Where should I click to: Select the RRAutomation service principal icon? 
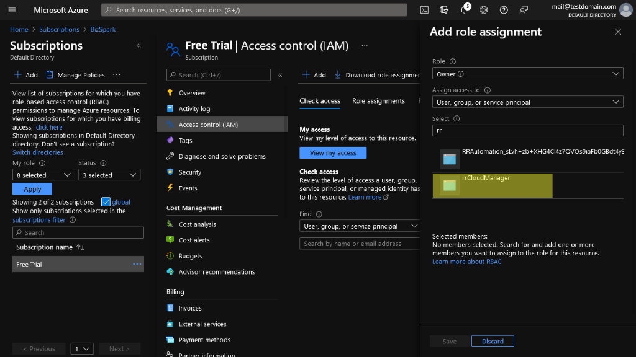point(450,159)
